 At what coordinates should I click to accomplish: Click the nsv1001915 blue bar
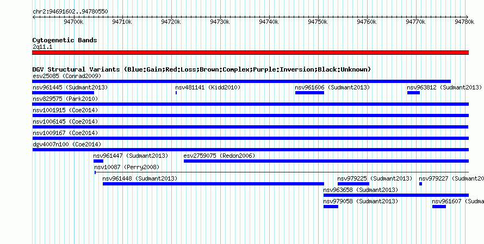[x=250, y=115]
